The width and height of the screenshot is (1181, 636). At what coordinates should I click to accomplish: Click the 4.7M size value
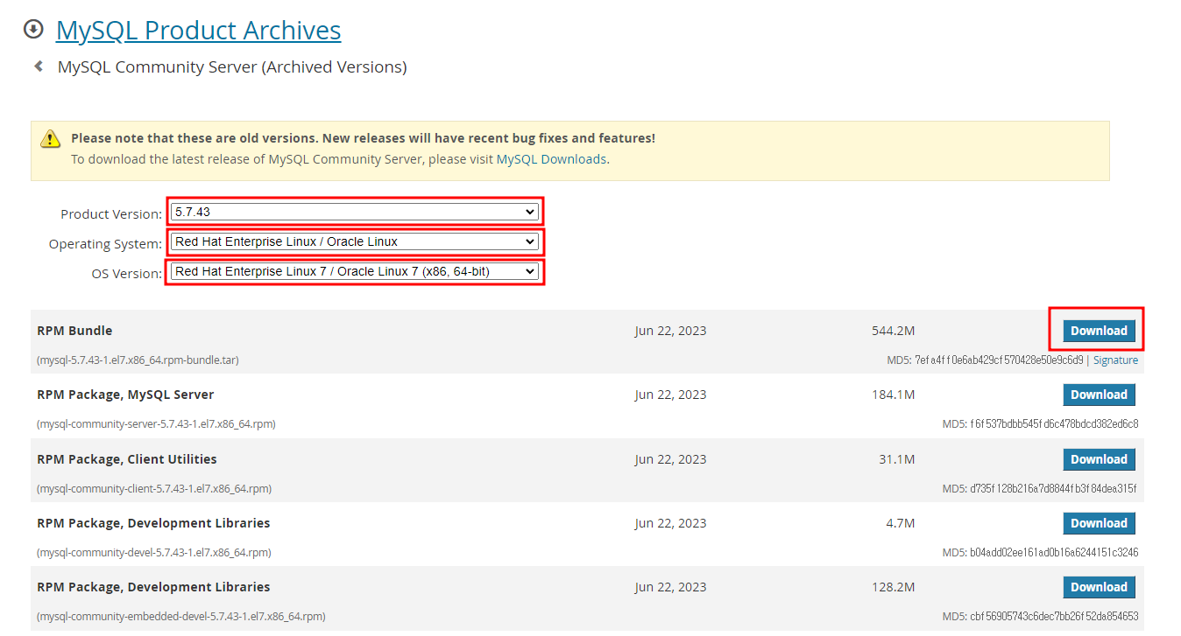tap(901, 523)
